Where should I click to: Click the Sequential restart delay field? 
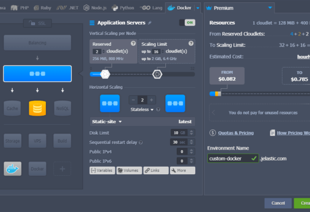(179, 142)
